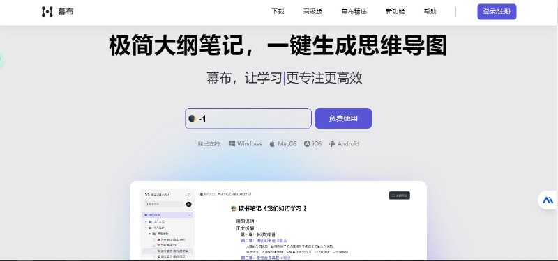Go to 幕布精选
The height and width of the screenshot is (261, 558).
(354, 11)
